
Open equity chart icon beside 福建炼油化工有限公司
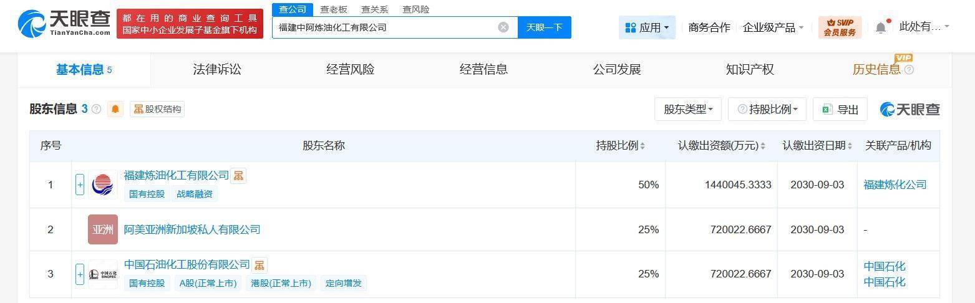(238, 176)
